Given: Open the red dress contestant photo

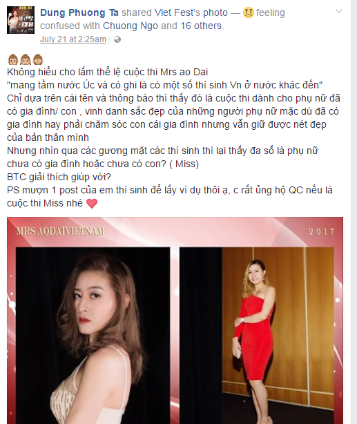Looking at the screenshot, I should pos(257,336).
